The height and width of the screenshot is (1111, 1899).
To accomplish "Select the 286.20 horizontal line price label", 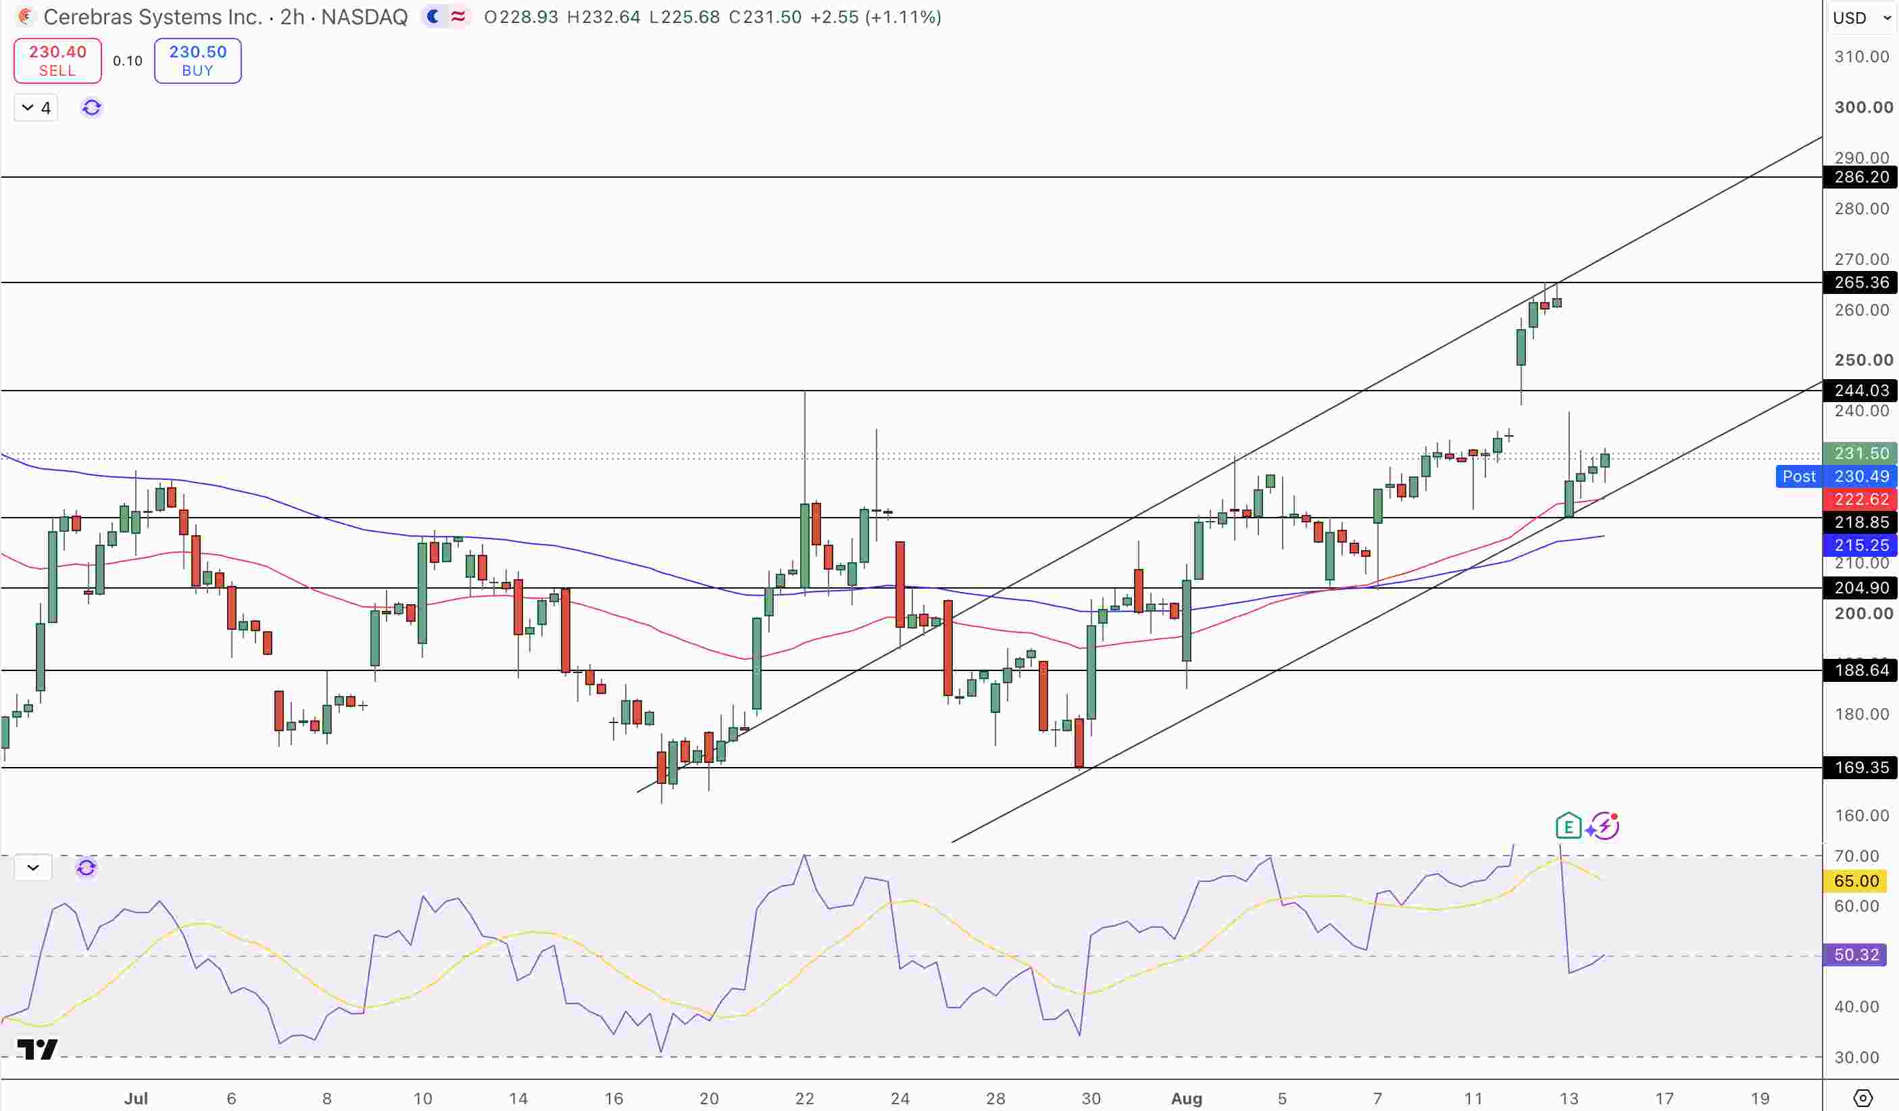I will (1860, 177).
